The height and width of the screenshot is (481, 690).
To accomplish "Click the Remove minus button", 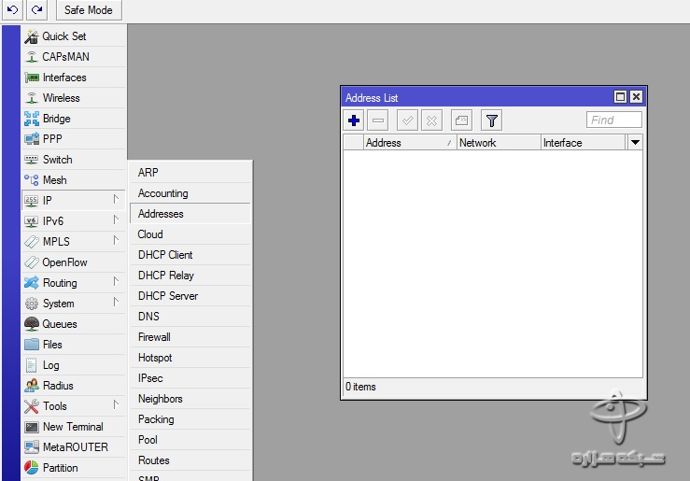I will click(x=378, y=120).
